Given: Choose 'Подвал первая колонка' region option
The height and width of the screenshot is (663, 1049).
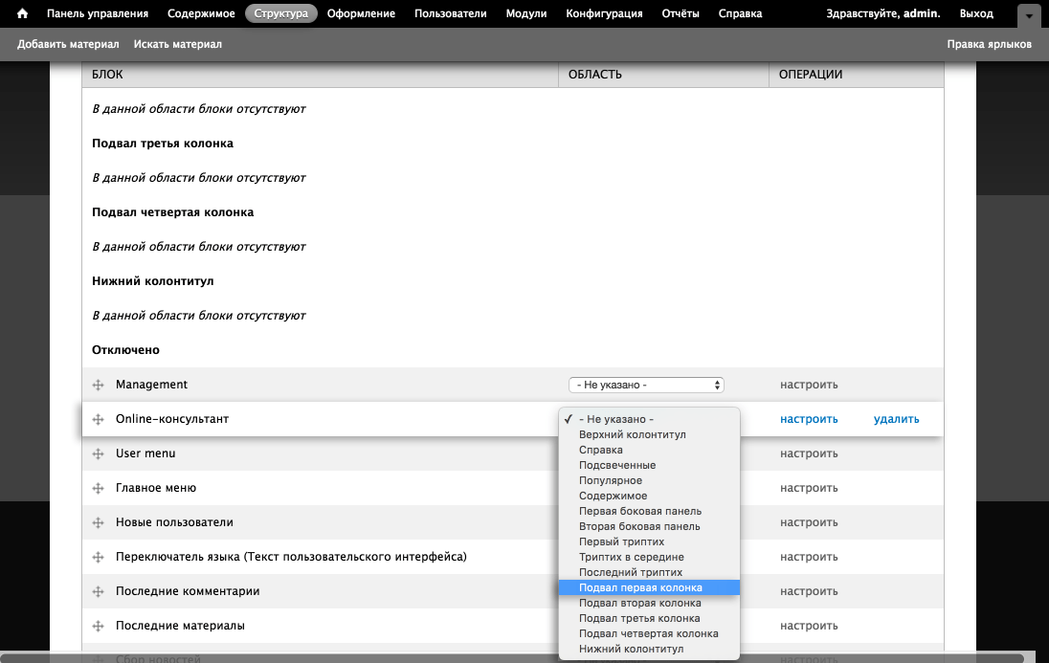Looking at the screenshot, I should click(650, 587).
